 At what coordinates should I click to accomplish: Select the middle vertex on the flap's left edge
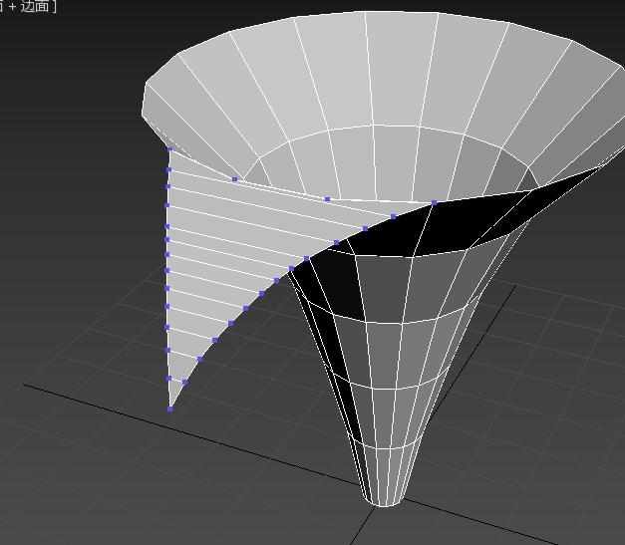tap(167, 270)
